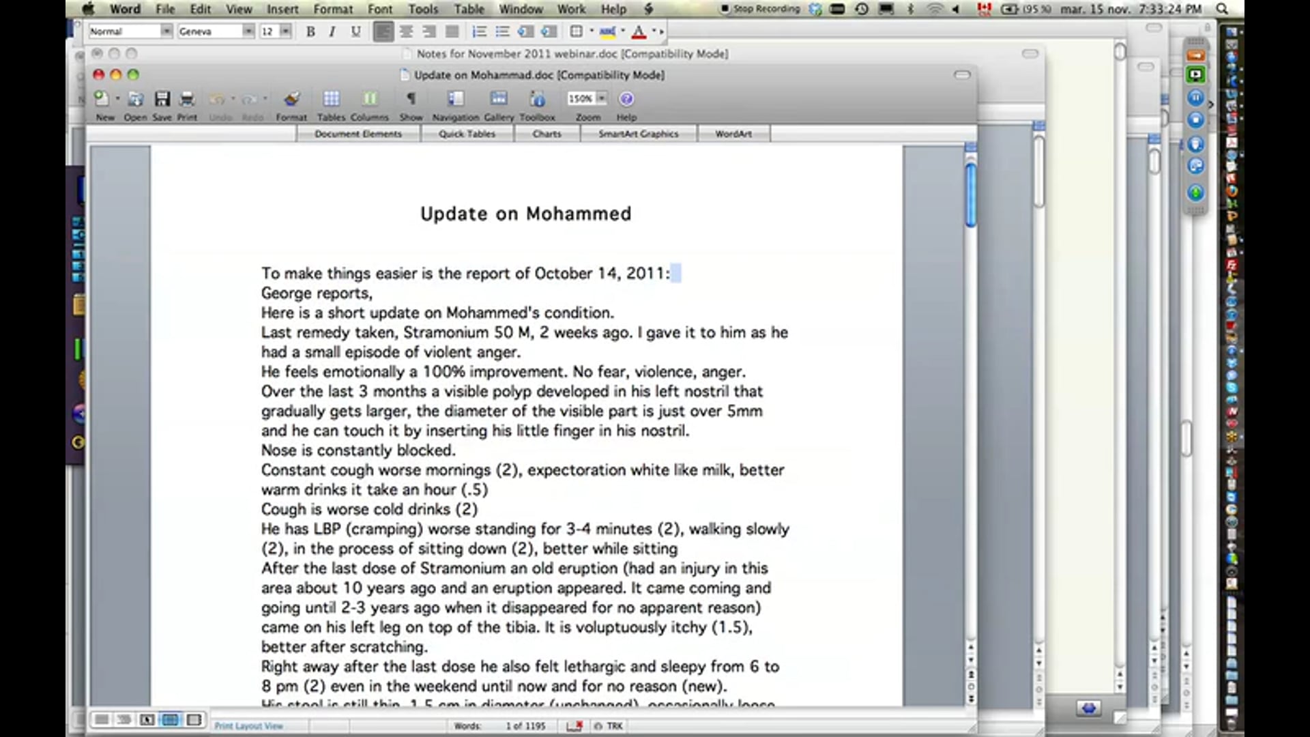
Task: Open the Columns tool
Action: tap(369, 99)
